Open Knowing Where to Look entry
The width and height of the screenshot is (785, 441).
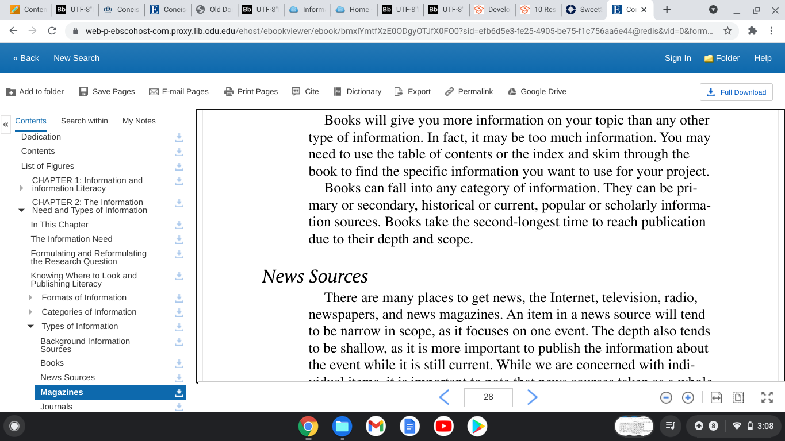pos(84,280)
